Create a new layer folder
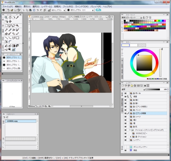Image resolution: width=171 pixels, height=161 pixels. (132, 86)
